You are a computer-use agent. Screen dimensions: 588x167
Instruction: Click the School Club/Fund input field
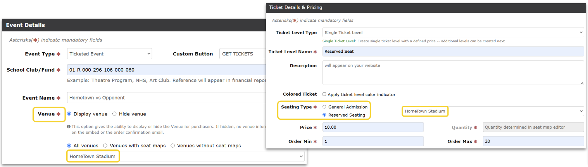[x=167, y=70]
